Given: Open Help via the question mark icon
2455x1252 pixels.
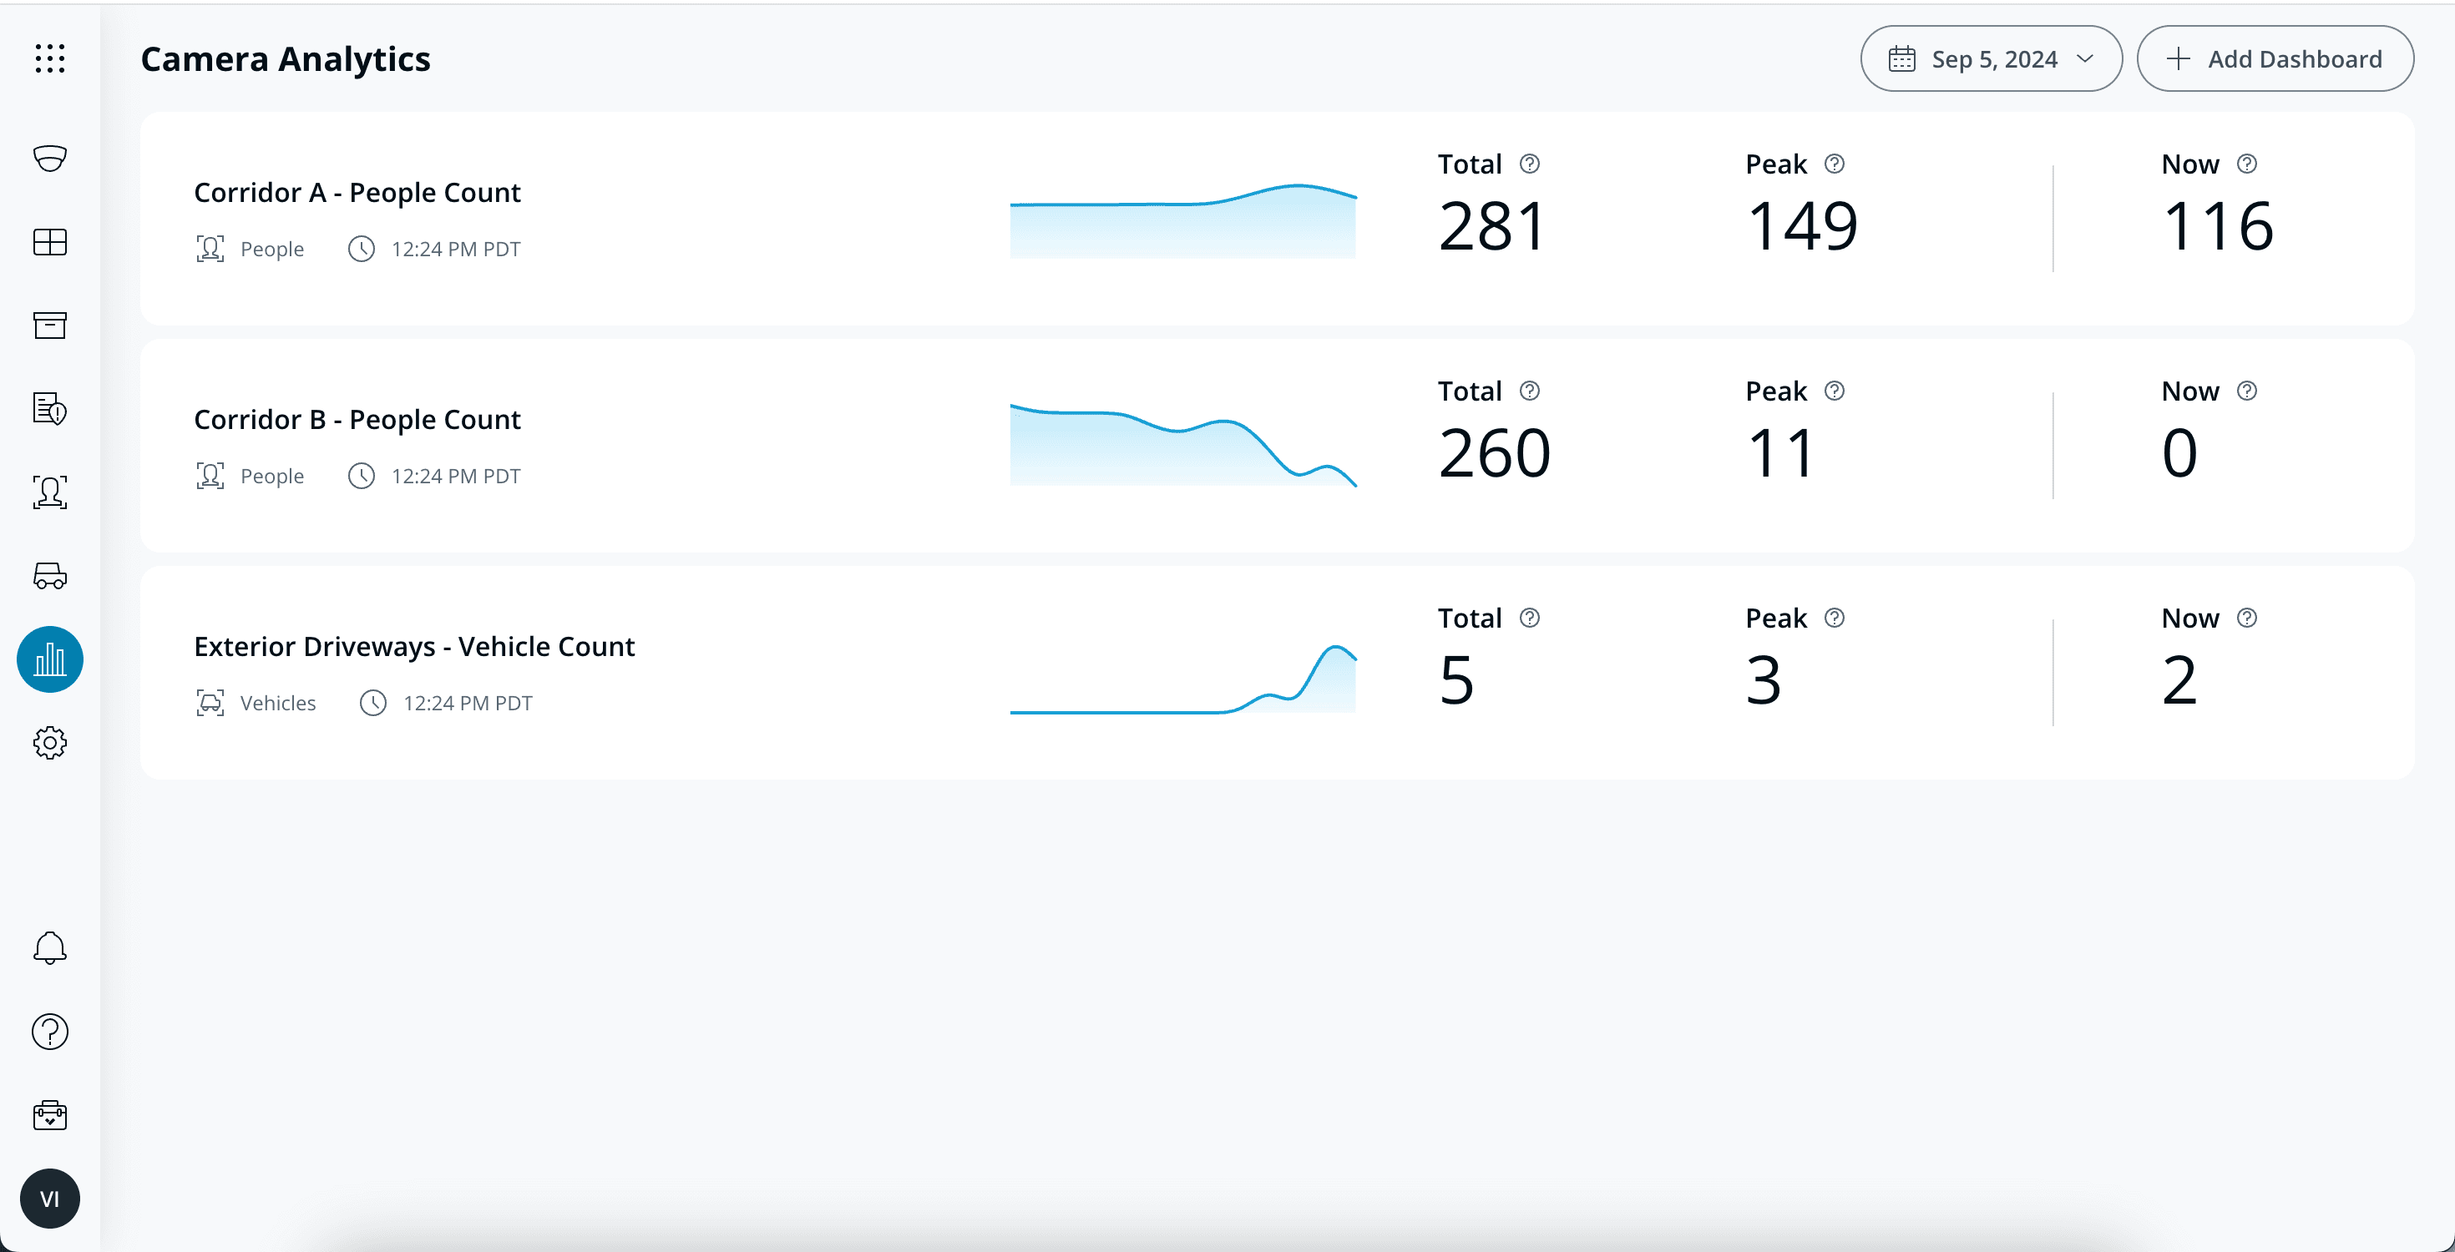Looking at the screenshot, I should click(x=49, y=1031).
